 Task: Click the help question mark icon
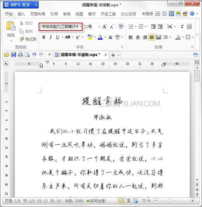(x=192, y=14)
